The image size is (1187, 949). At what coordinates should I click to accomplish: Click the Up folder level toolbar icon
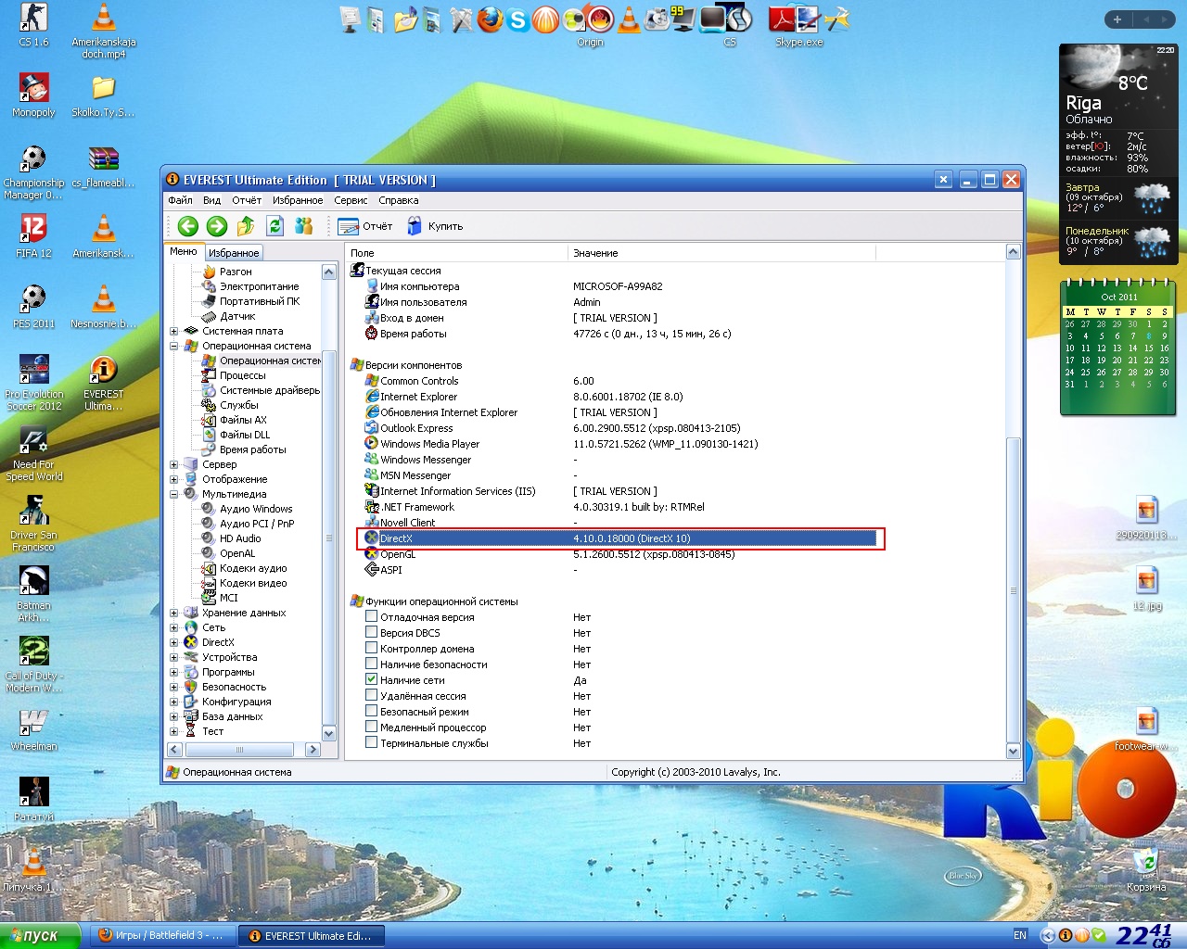point(246,226)
